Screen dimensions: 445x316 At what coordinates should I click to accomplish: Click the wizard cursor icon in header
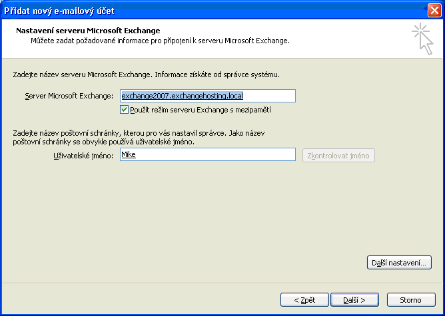click(422, 39)
